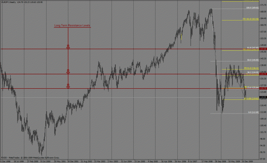
Task: Click the '23 Mar 2003' date on the time axis
Action: pos(100,161)
